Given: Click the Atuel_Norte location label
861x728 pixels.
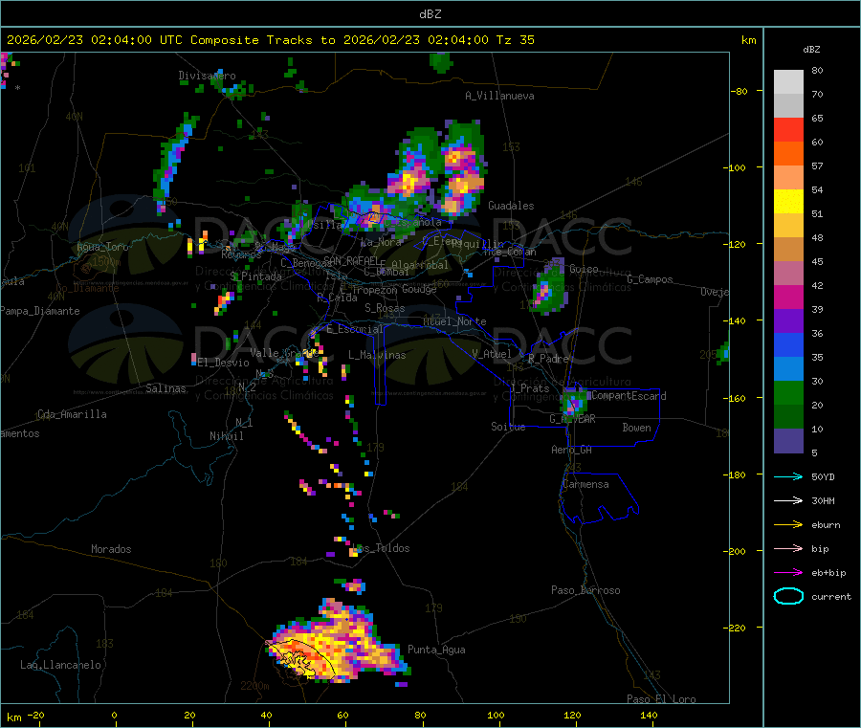Looking at the screenshot, I should (x=454, y=321).
